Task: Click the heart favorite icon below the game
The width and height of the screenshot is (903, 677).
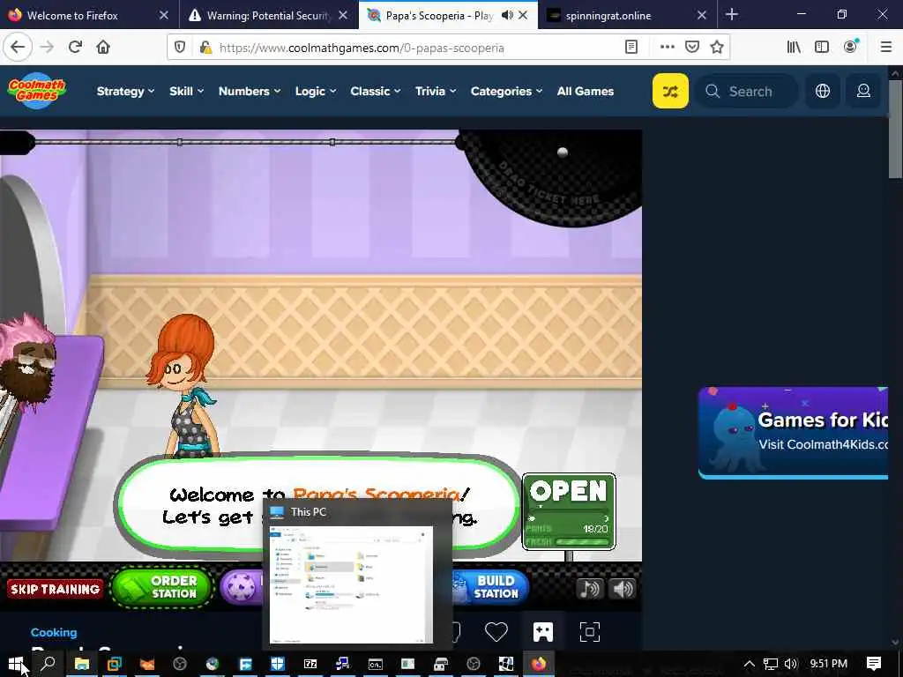Action: (496, 631)
